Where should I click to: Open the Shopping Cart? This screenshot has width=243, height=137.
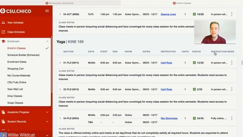[x=15, y=68]
